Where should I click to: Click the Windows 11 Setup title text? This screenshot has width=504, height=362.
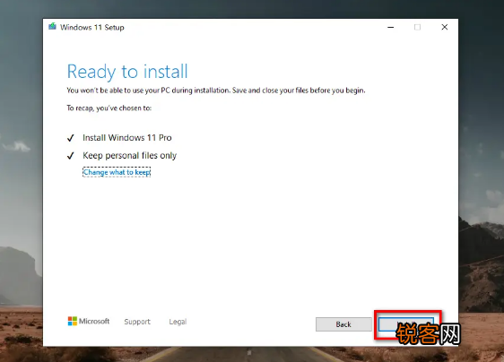(x=92, y=27)
